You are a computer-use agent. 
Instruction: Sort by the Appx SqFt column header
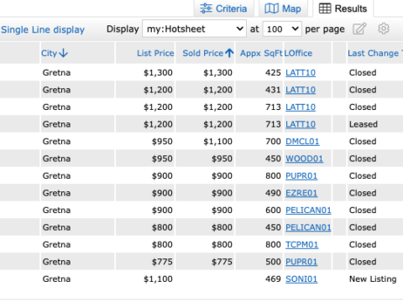(261, 53)
